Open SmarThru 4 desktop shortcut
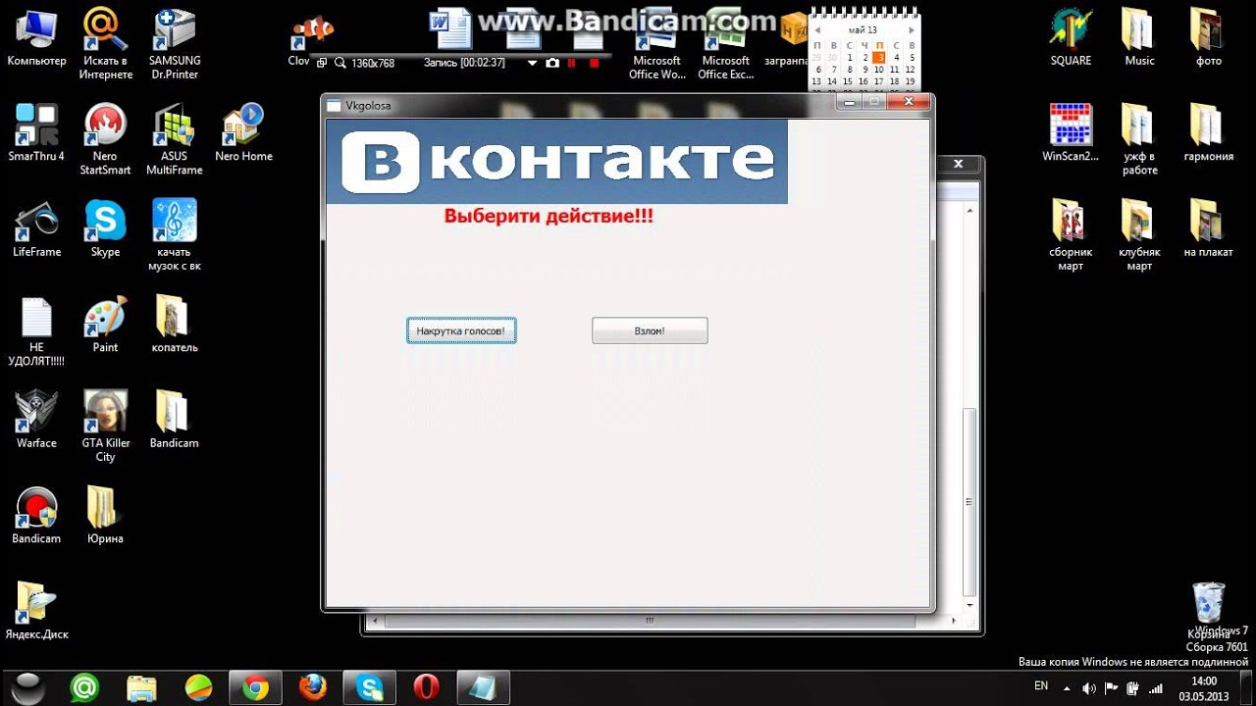 pos(36,133)
